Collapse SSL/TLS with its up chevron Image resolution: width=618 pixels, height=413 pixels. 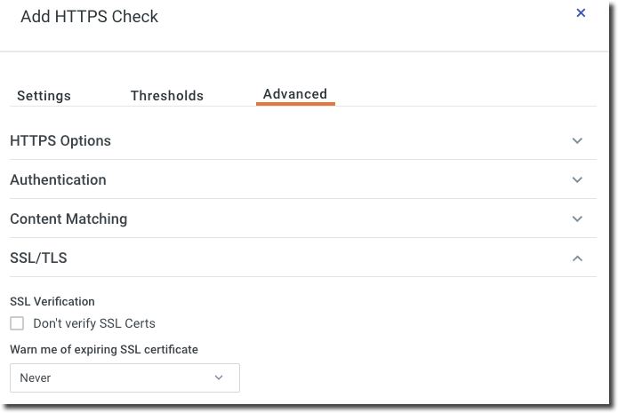[577, 258]
